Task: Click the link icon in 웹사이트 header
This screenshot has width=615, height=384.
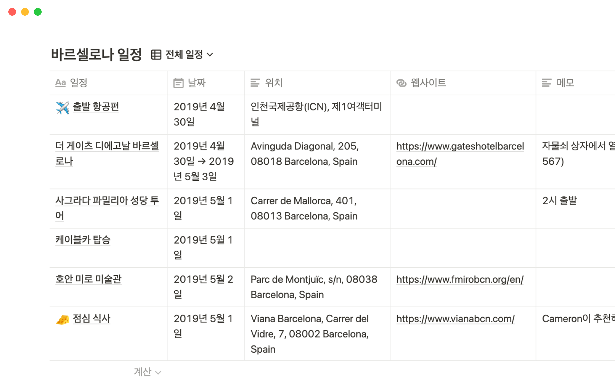Action: tap(401, 83)
